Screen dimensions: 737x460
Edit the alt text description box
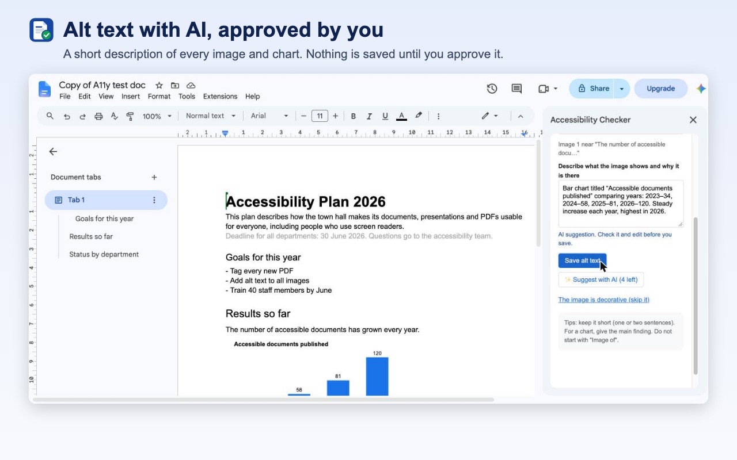(621, 204)
